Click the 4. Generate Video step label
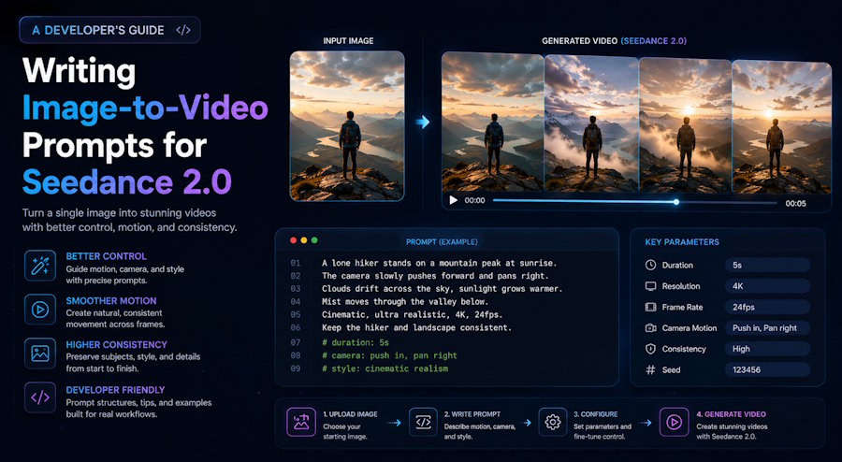 pyautogui.click(x=732, y=414)
